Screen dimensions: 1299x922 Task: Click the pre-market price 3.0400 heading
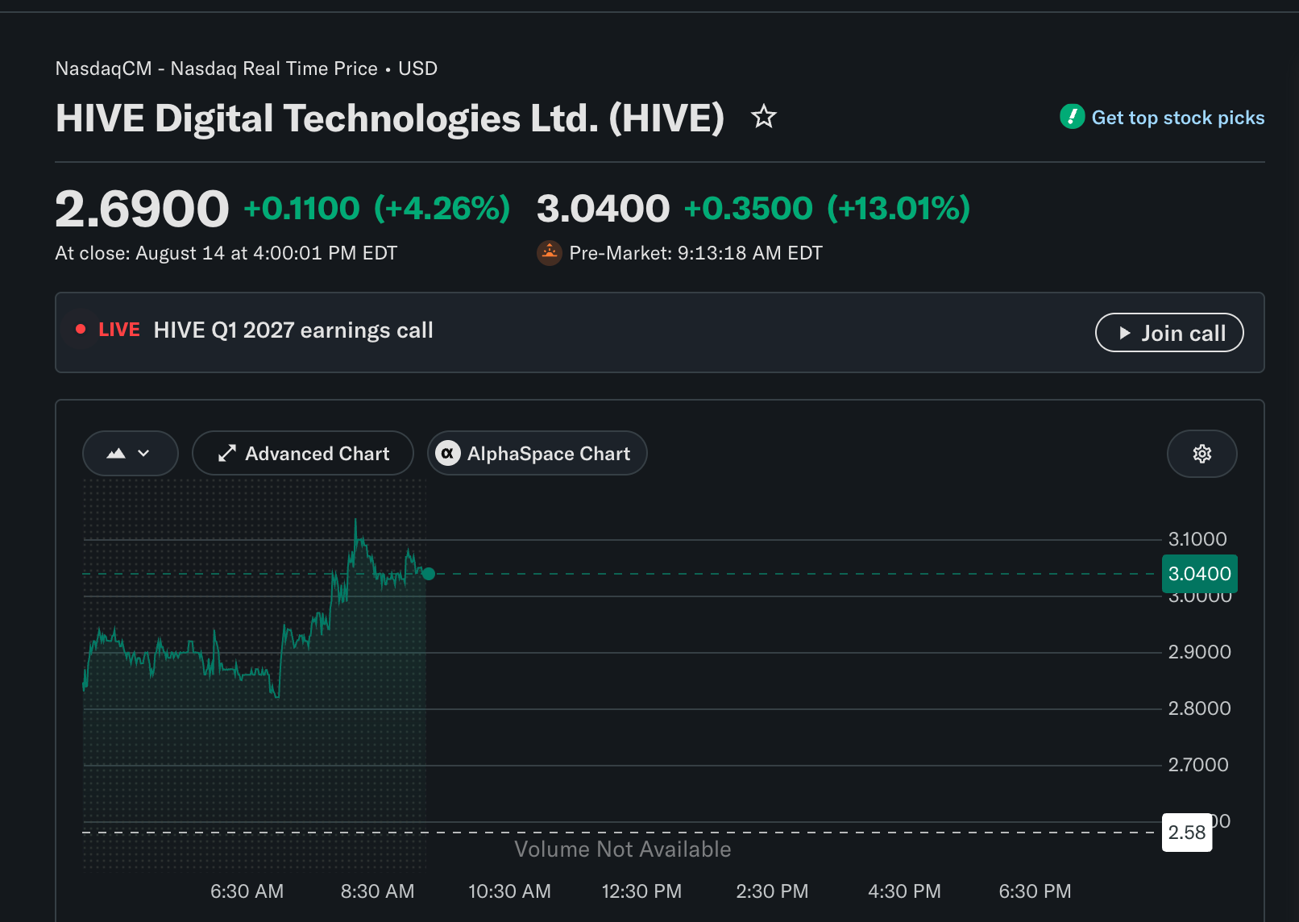click(x=603, y=209)
